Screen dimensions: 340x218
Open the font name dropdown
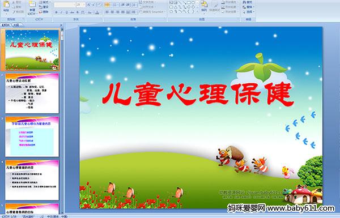(74, 5)
